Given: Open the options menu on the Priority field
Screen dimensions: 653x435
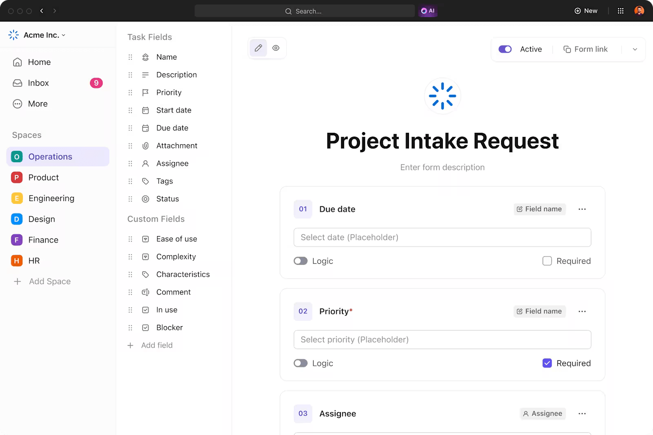Looking at the screenshot, I should (x=582, y=311).
